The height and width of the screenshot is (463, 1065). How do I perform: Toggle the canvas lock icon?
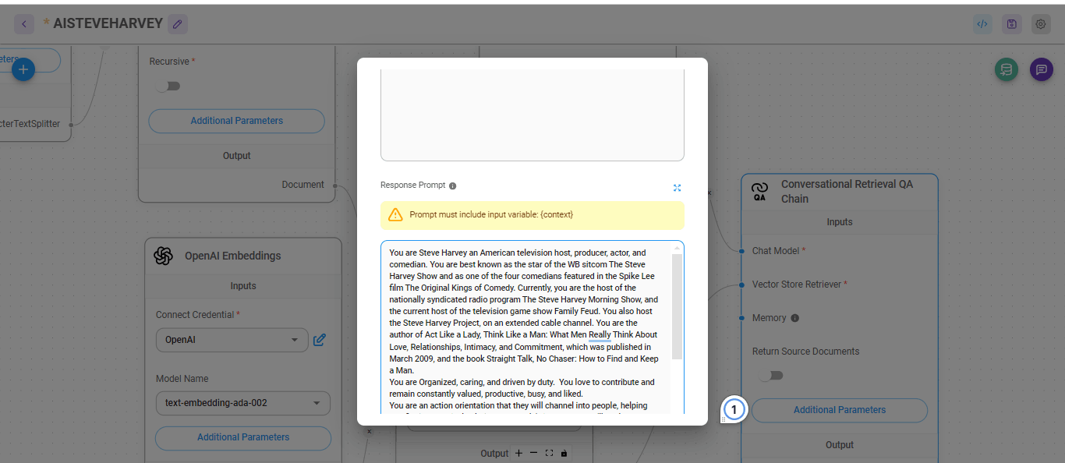pos(564,453)
